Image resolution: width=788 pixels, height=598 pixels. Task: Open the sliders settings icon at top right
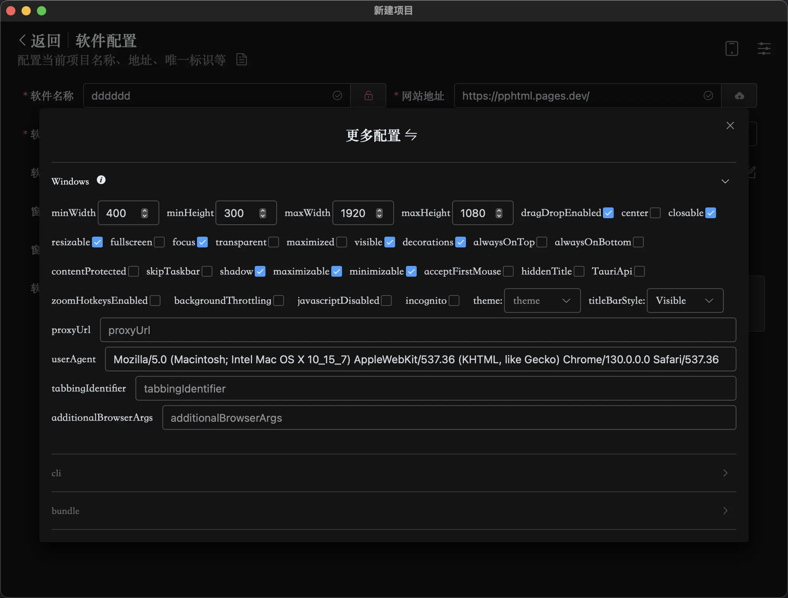tap(764, 48)
